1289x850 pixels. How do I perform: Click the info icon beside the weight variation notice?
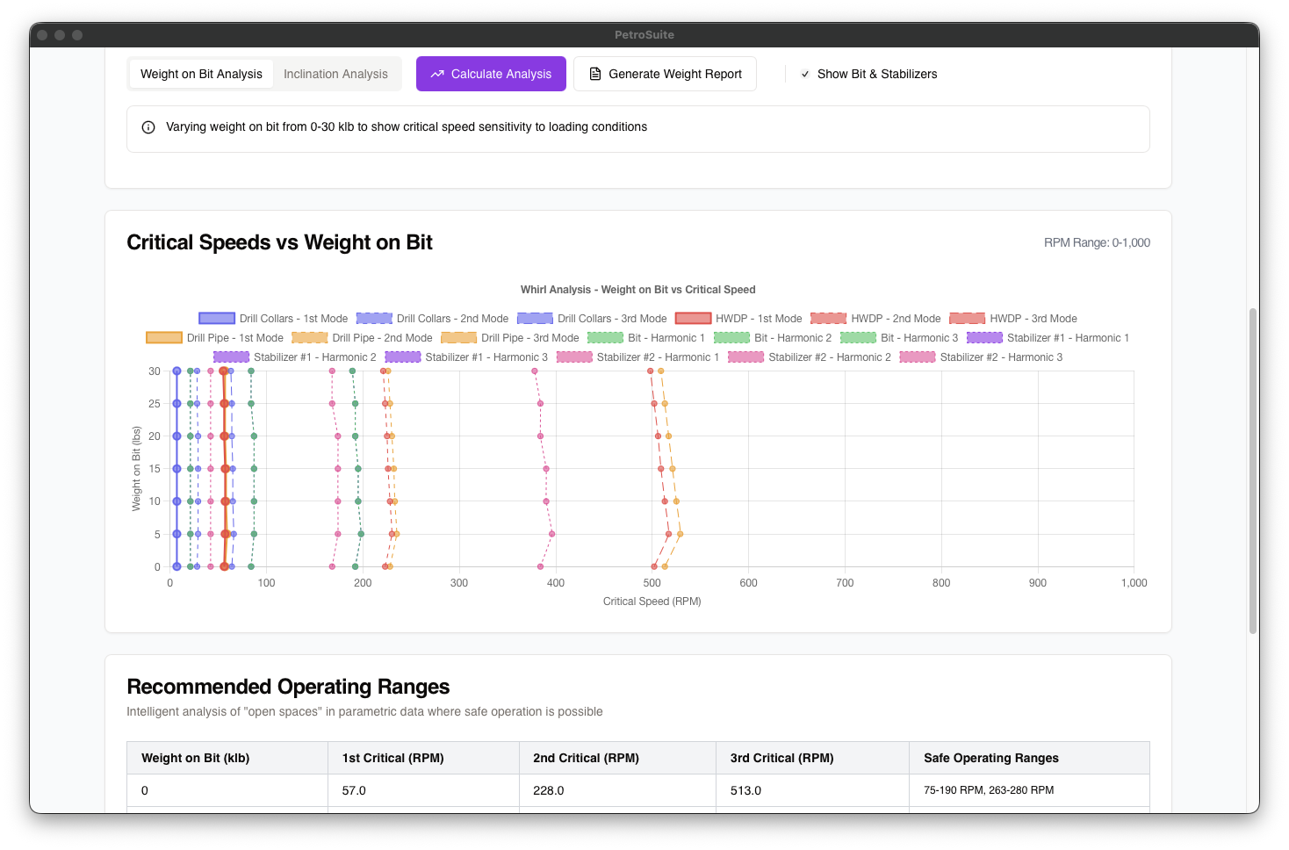click(x=148, y=127)
